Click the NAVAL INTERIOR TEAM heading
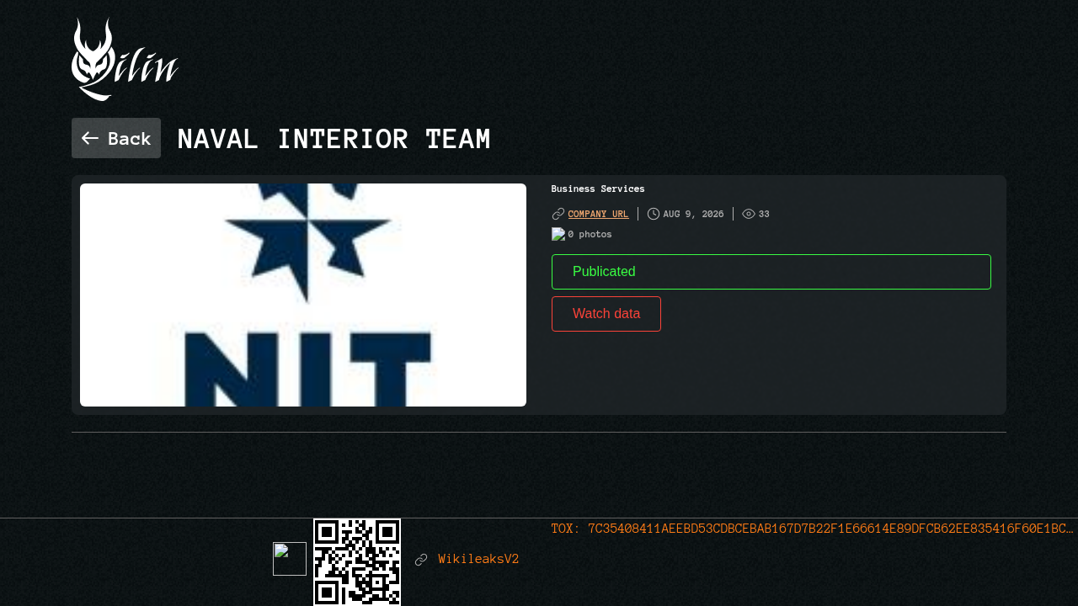Image resolution: width=1078 pixels, height=606 pixels. [x=334, y=139]
